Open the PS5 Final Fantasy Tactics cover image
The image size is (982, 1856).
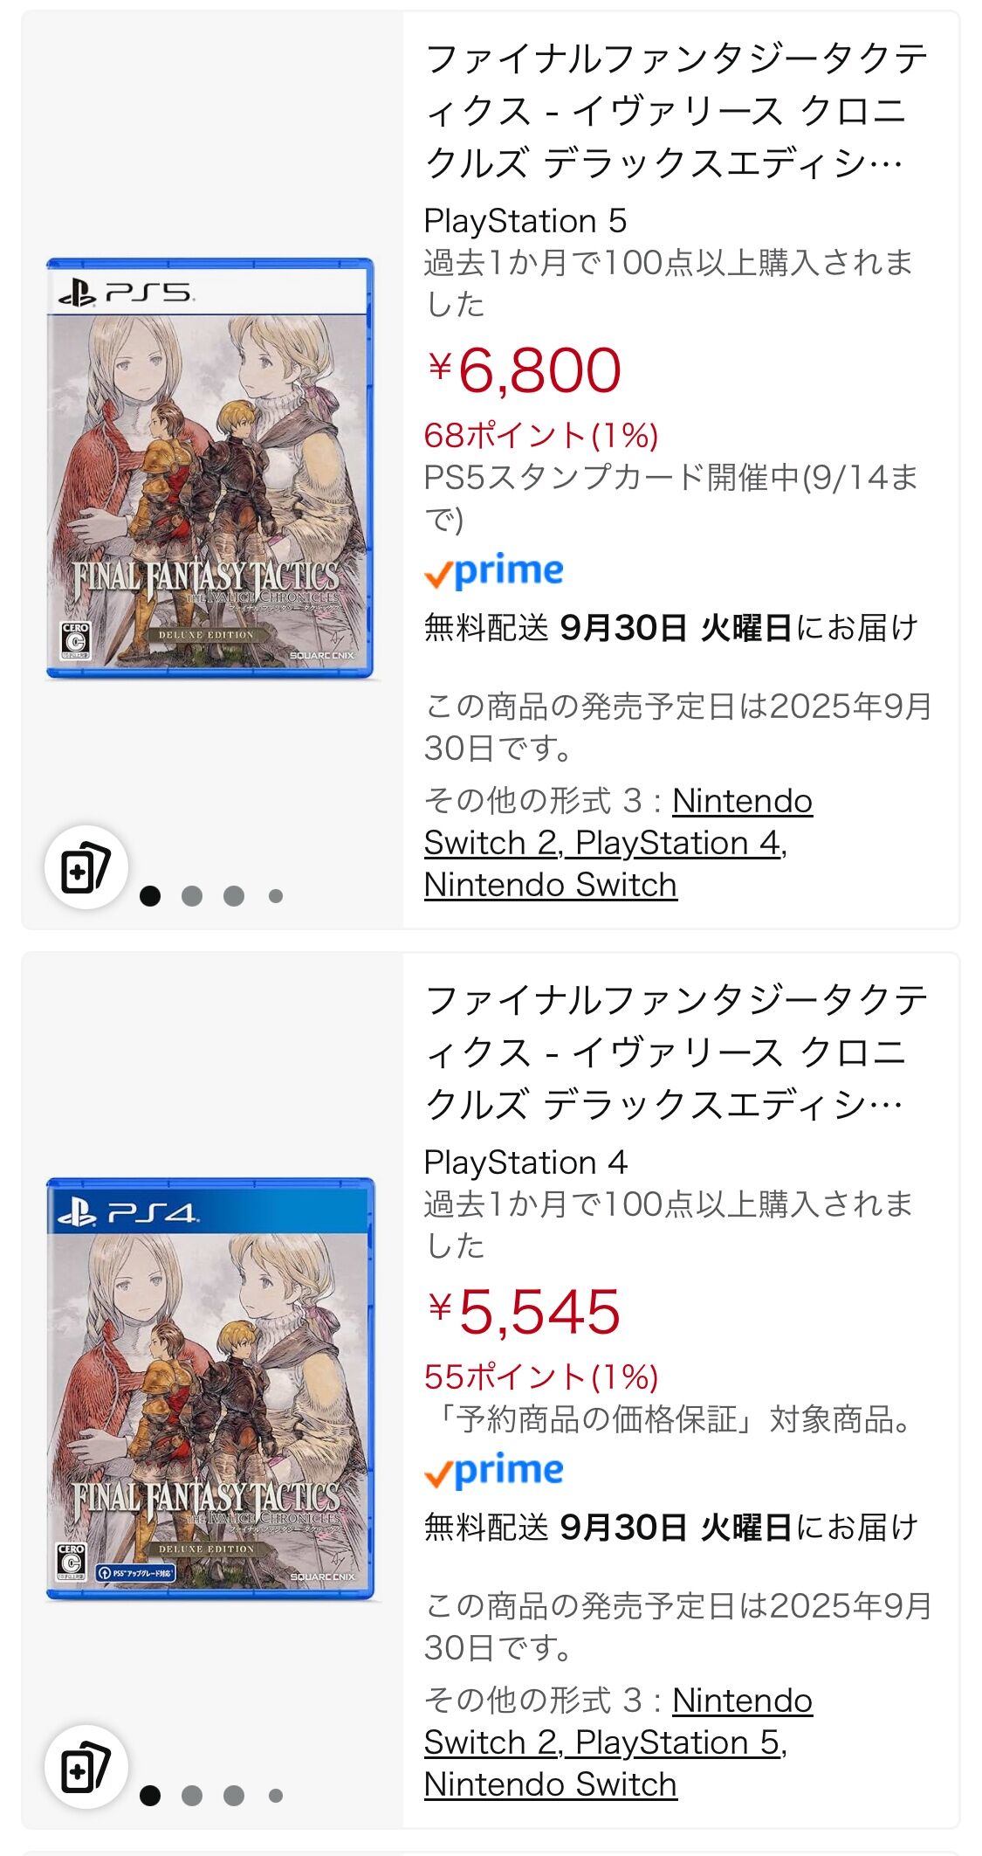(x=209, y=468)
